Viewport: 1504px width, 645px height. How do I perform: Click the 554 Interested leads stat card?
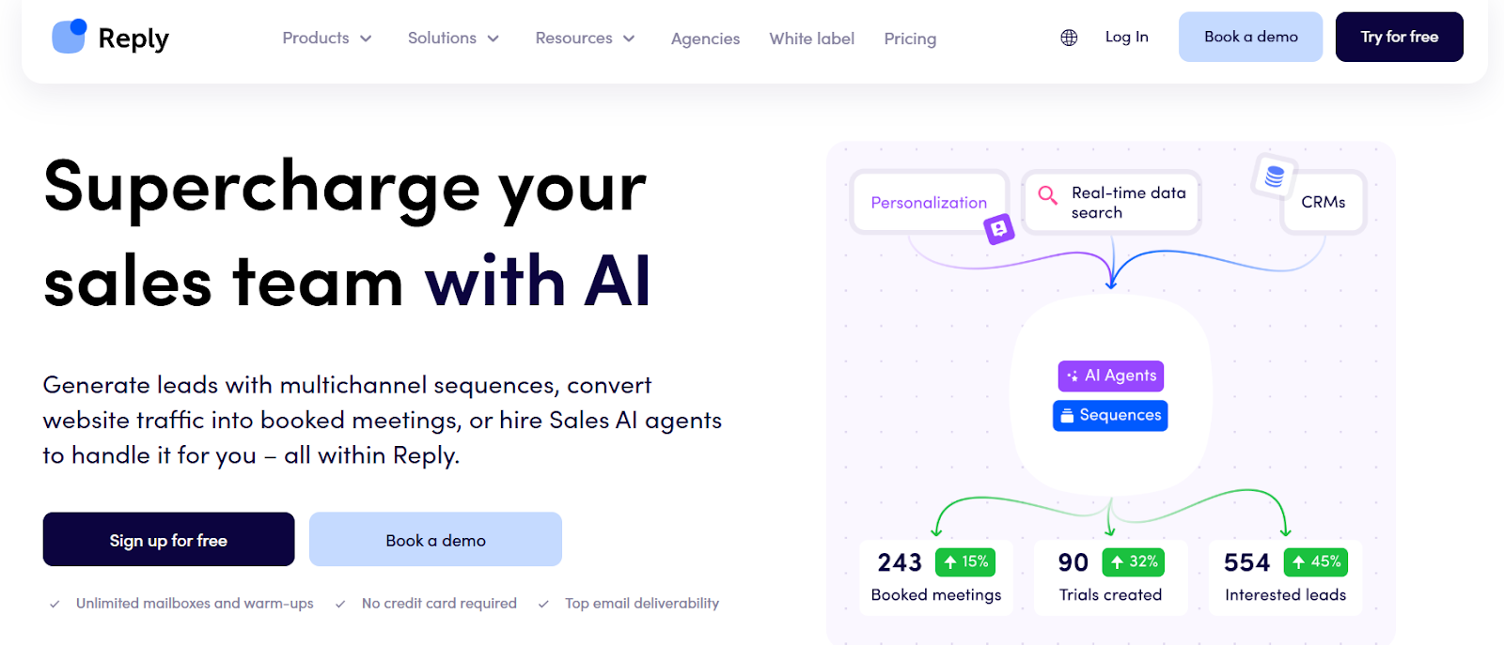tap(1284, 576)
